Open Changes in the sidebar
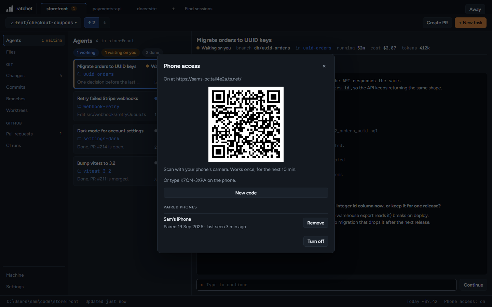This screenshot has height=307, width=492. [x=34, y=75]
